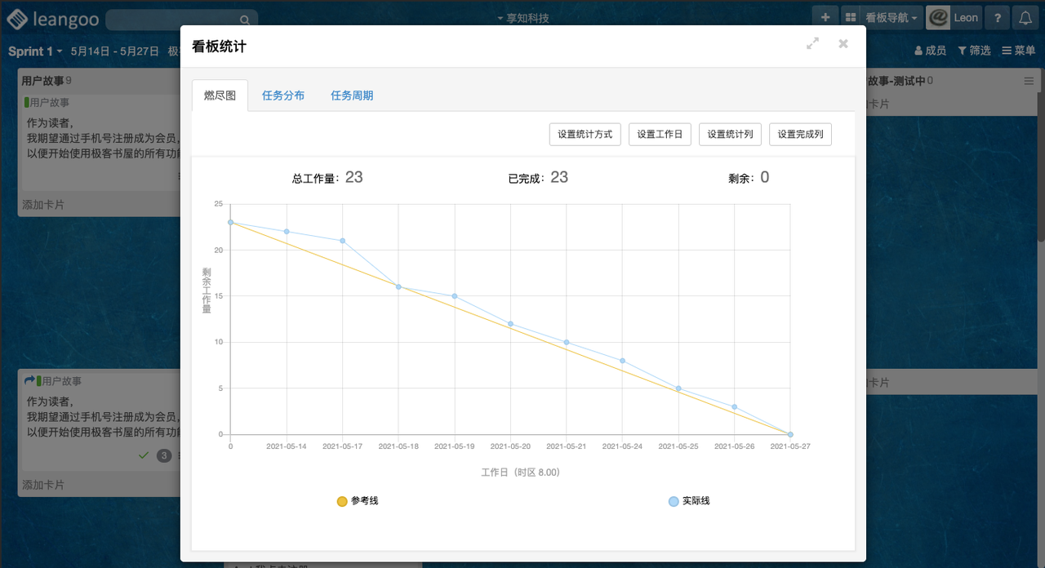Click the 设置统计方式 button
Viewport: 1045px width, 568px height.
tap(585, 135)
